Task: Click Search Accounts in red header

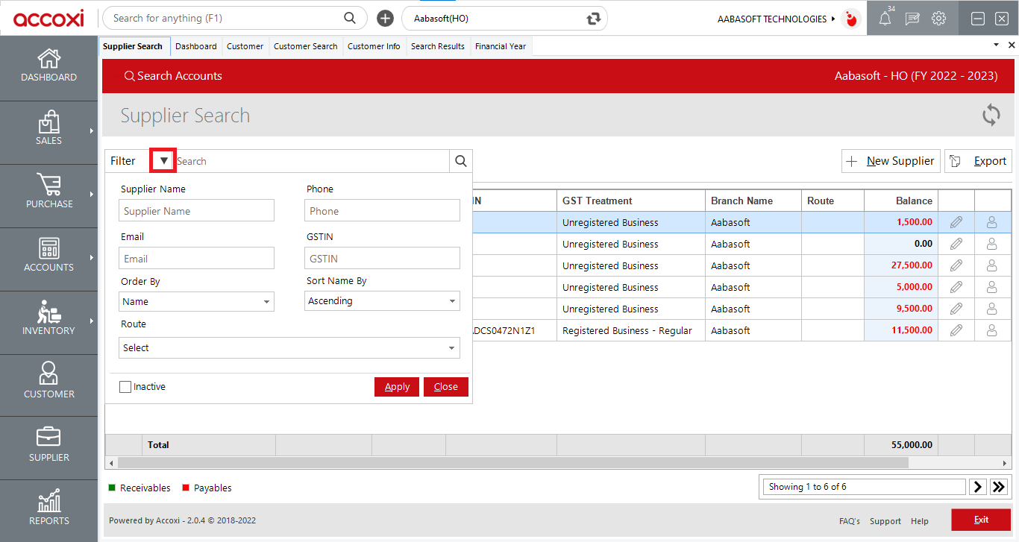Action: 173,76
